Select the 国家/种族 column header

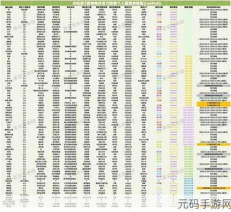point(189,7)
